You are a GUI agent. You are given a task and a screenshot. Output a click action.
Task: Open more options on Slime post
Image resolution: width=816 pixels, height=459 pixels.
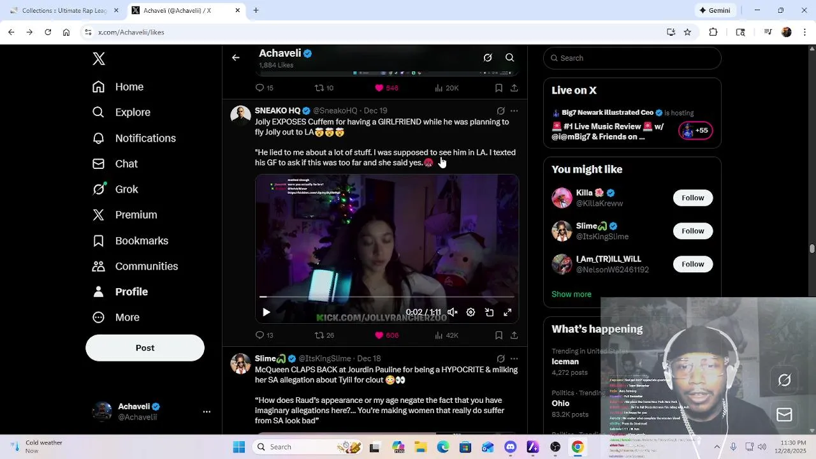coord(514,359)
